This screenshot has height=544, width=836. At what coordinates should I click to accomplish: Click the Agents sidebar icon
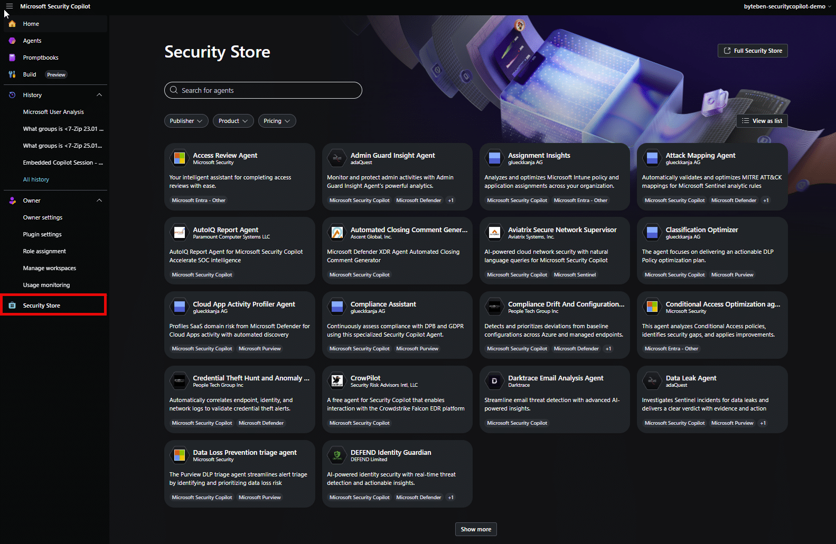(x=12, y=41)
